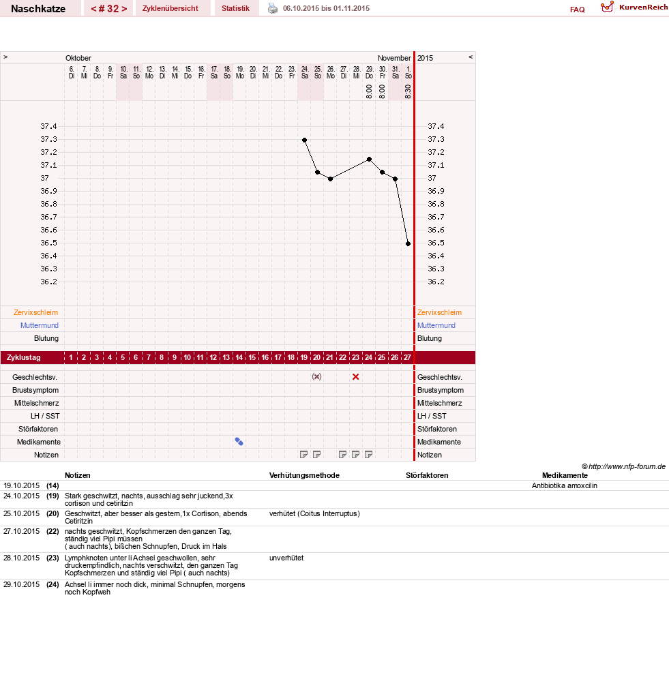The width and height of the screenshot is (669, 692).
Task: Click the left Geschlechtsv. row label
Action: point(35,377)
